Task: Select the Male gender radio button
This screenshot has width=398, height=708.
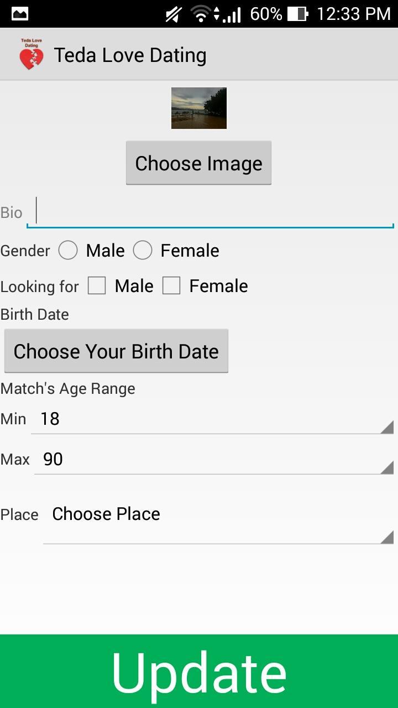Action: 68,250
